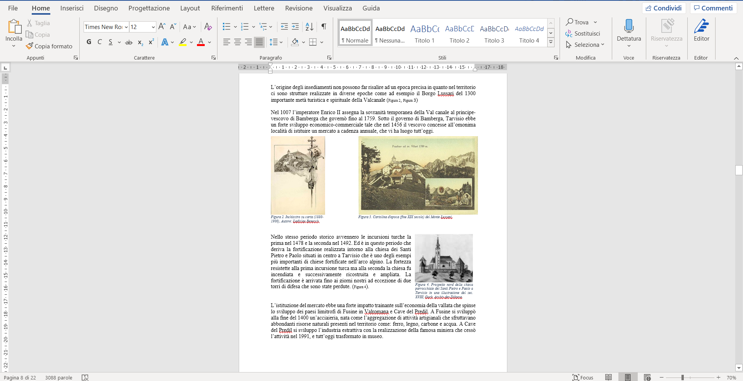The width and height of the screenshot is (743, 381).
Task: Expand line spacing options
Action: [x=276, y=42]
